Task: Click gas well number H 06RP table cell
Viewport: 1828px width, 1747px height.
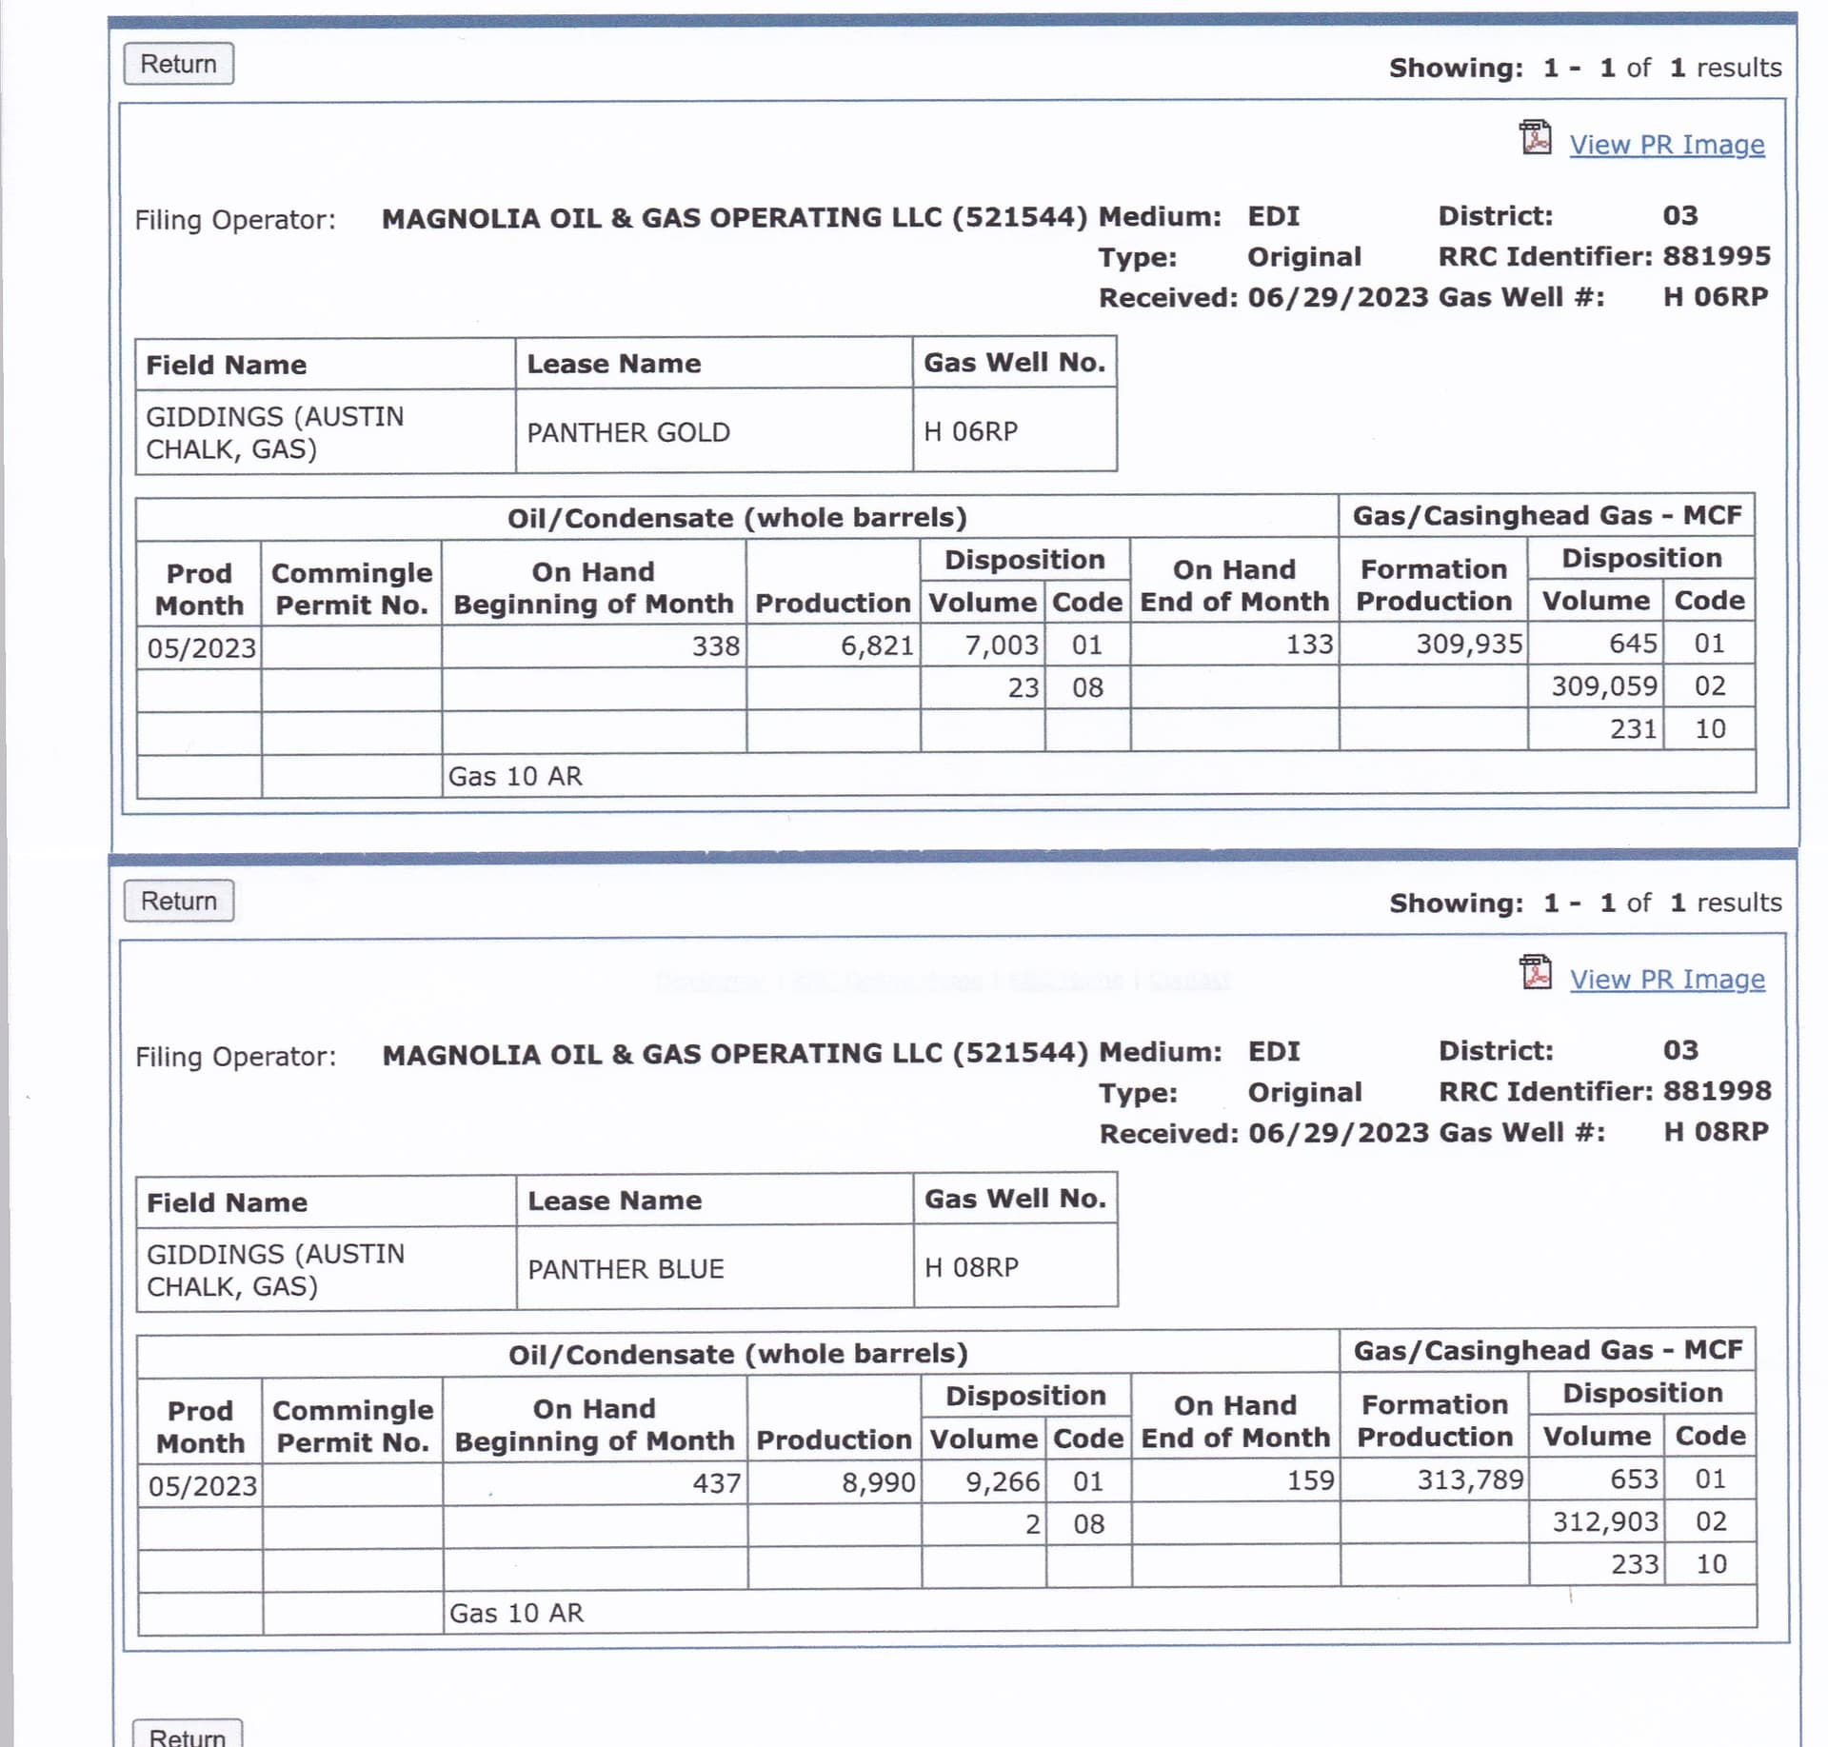Action: (x=1015, y=430)
